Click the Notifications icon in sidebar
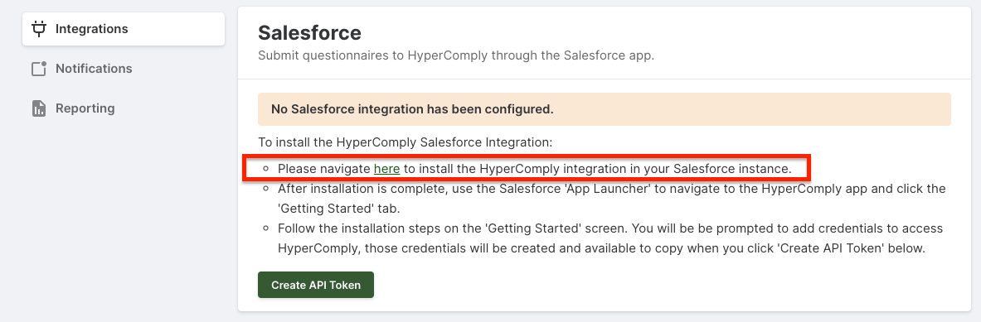The height and width of the screenshot is (322, 981). coord(39,69)
